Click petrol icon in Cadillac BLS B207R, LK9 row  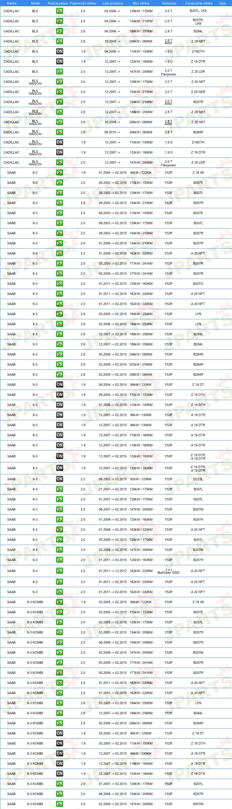pyautogui.click(x=60, y=21)
